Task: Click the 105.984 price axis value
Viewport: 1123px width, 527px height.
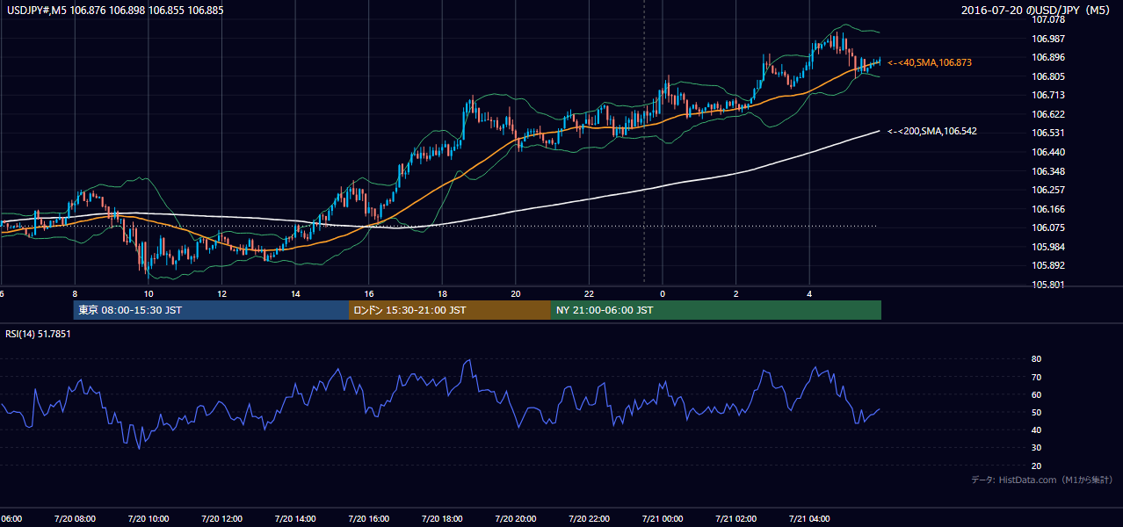Action: (x=1049, y=247)
